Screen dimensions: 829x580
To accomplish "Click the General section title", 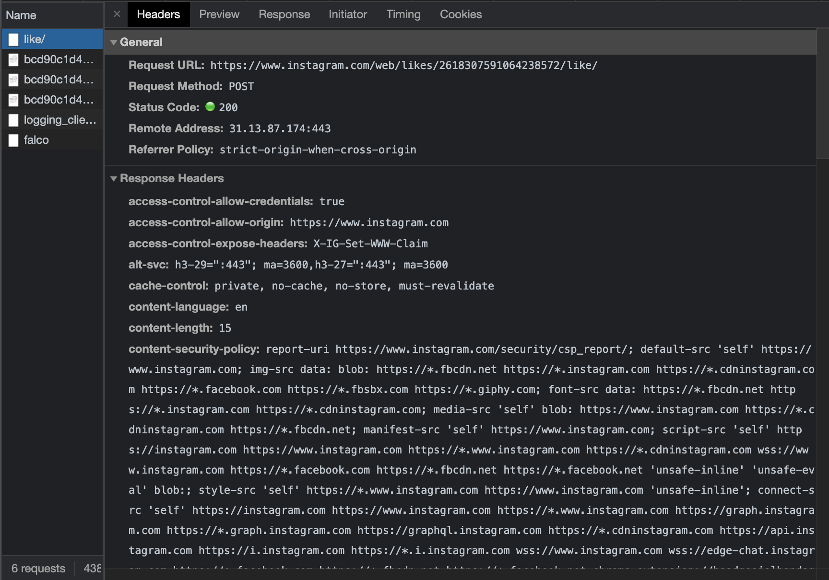I will pos(141,42).
